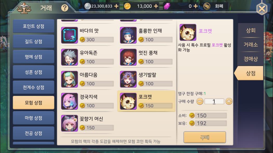Switch to the 경매상 tab

coord(251,59)
